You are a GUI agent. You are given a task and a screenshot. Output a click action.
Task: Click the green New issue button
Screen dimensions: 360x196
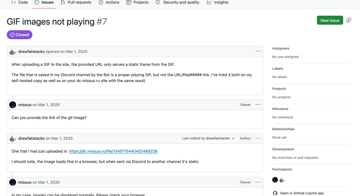coord(330,20)
